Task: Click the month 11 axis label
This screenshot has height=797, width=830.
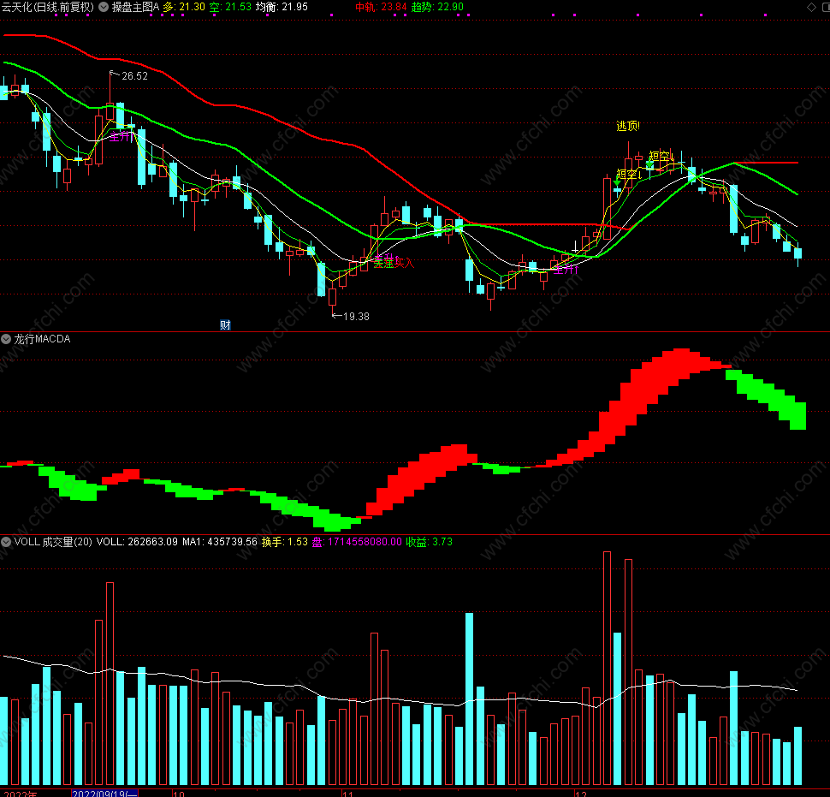Action: click(347, 794)
